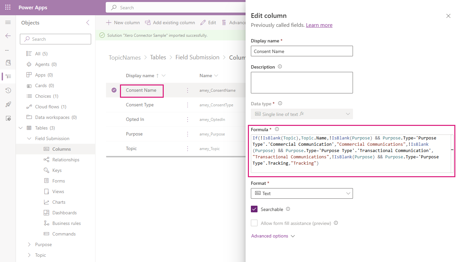Open Consent Type column
The image size is (459, 262).
point(140,105)
